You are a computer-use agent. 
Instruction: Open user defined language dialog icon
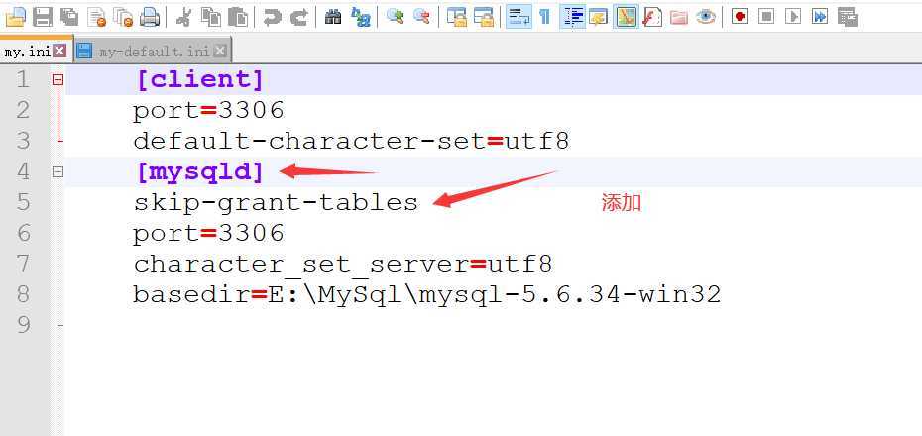click(598, 17)
